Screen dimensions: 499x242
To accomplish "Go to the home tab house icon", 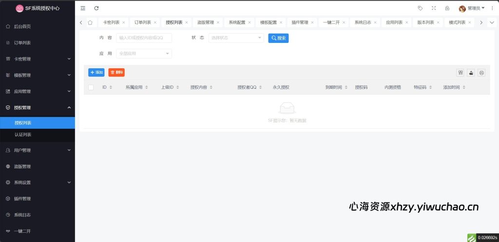I will pyautogui.click(x=90, y=22).
